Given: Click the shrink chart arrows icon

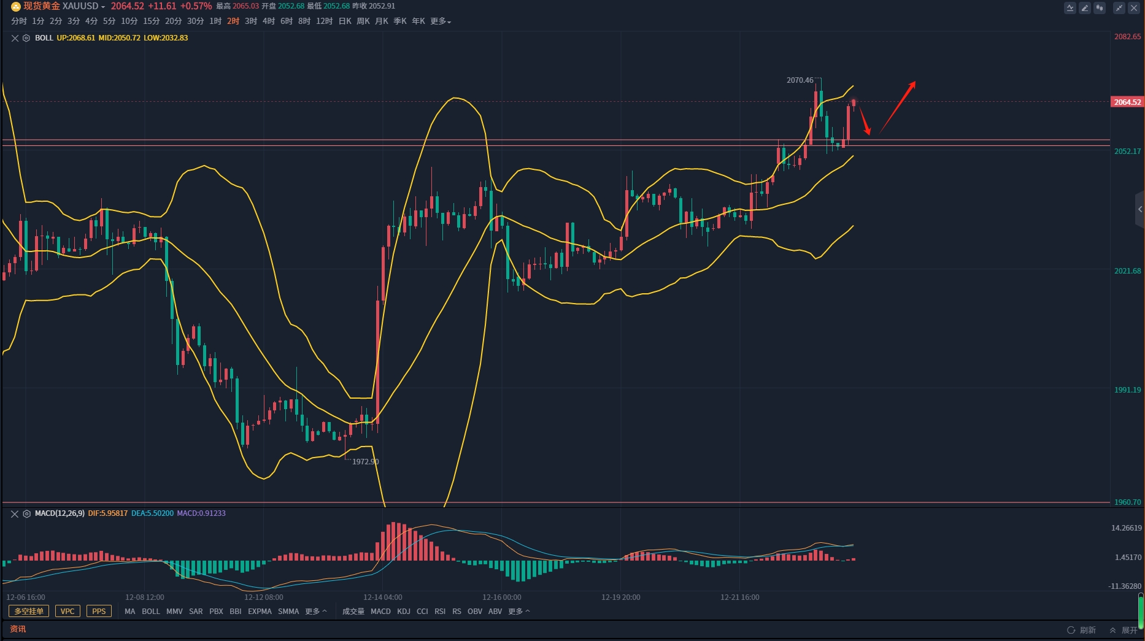Looking at the screenshot, I should click(1119, 8).
